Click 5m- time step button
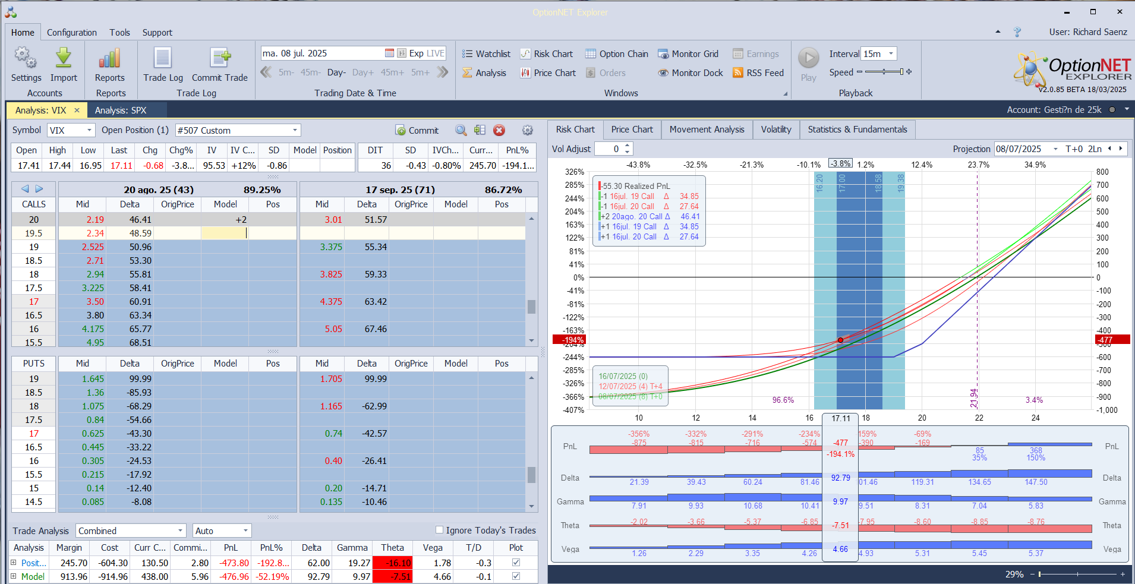This screenshot has width=1135, height=584. click(x=286, y=72)
